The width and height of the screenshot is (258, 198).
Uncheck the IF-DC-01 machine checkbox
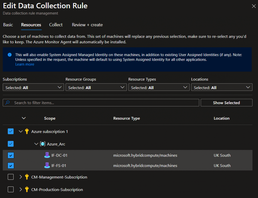11,155
